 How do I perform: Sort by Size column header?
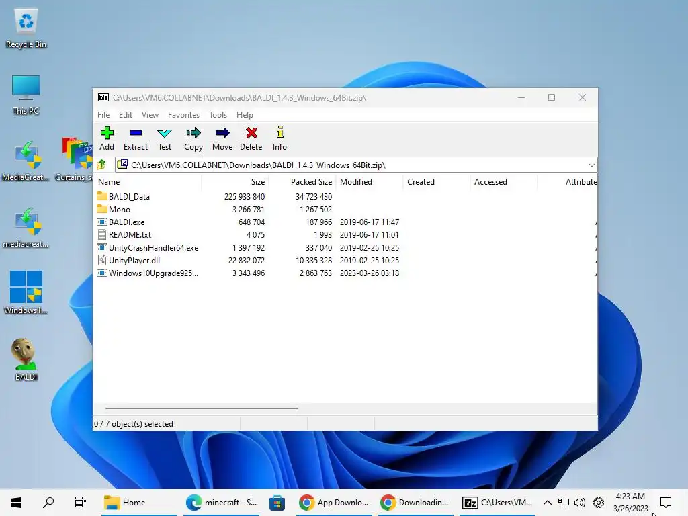click(235, 181)
